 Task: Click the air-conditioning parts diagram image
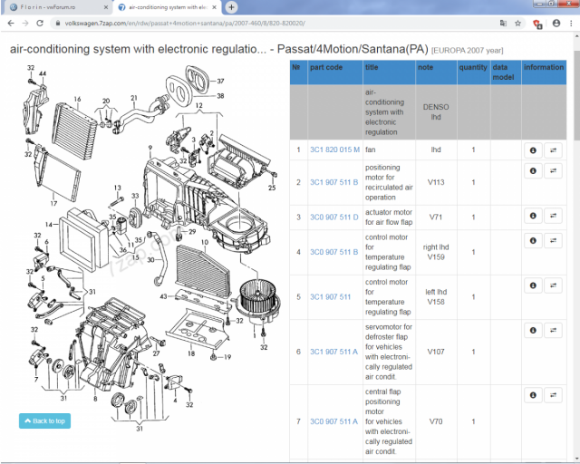pos(145,245)
